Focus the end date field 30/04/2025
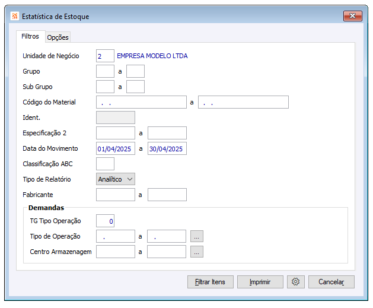The width and height of the screenshot is (373, 308). [x=167, y=148]
